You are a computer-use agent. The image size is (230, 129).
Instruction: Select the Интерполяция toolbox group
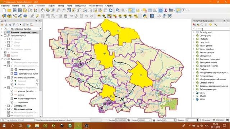[x=206, y=76]
